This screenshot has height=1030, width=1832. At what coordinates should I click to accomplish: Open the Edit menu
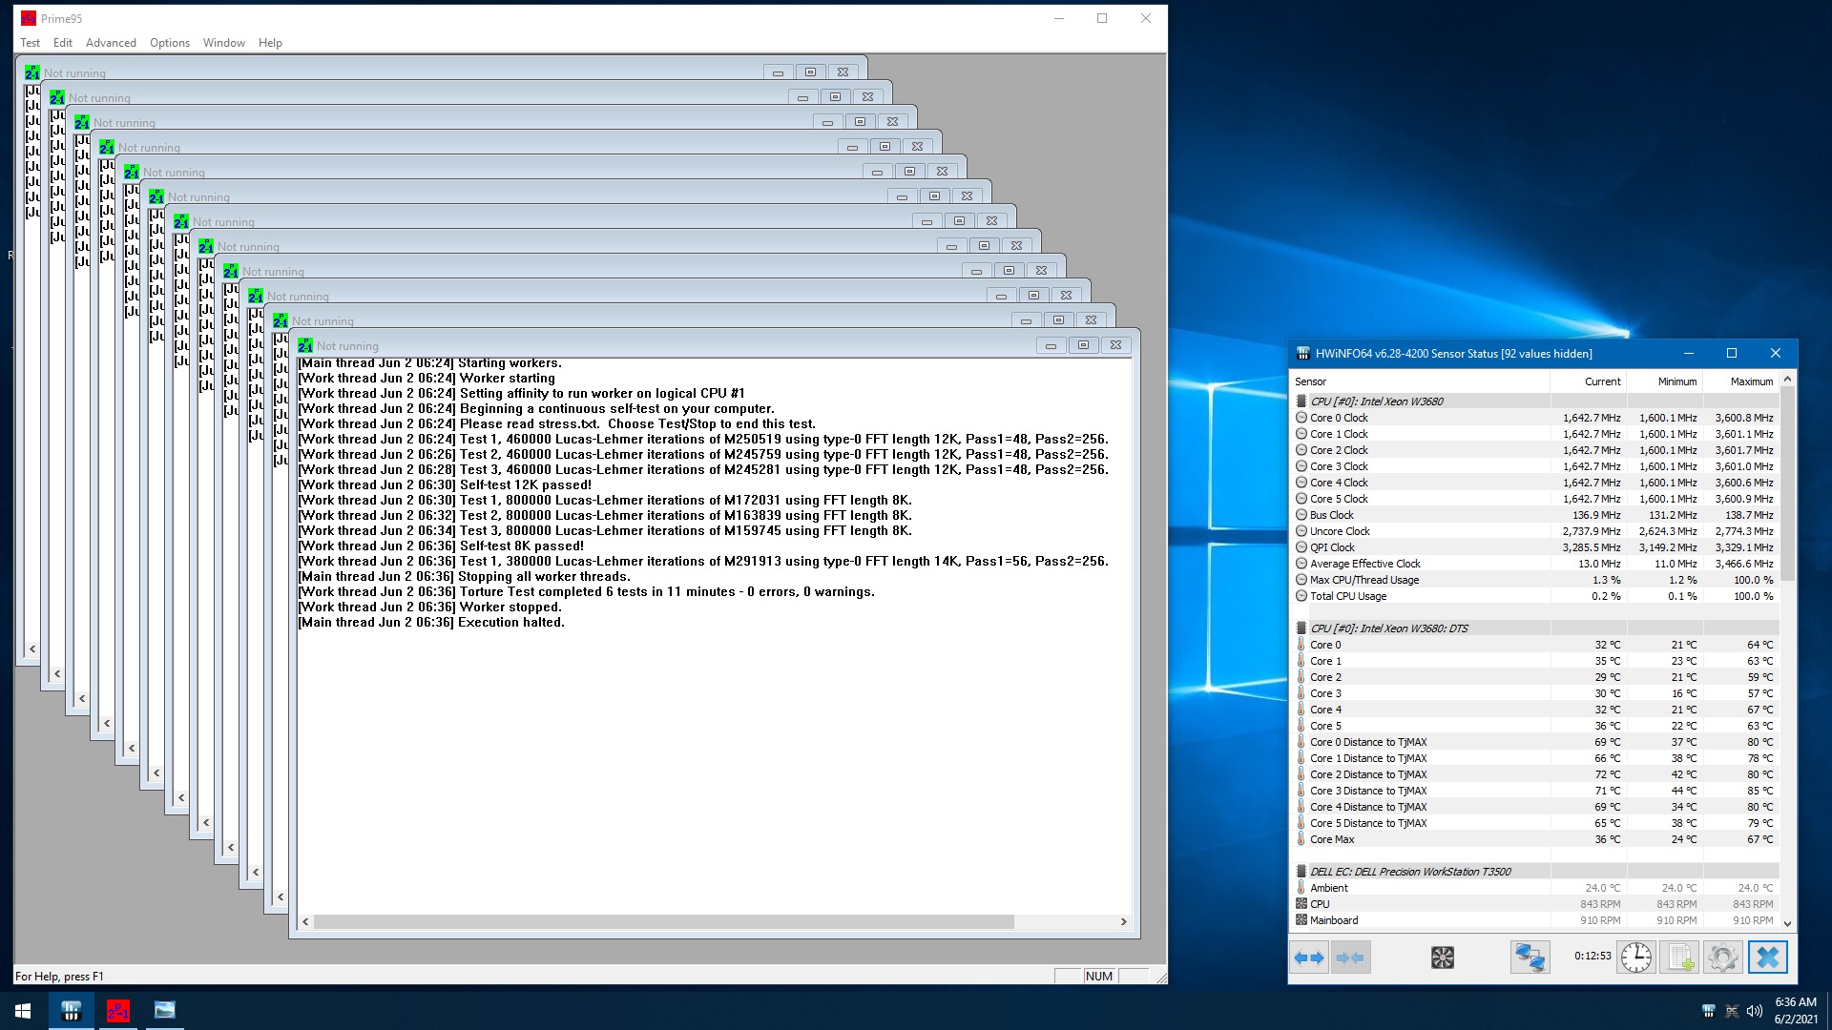point(63,43)
